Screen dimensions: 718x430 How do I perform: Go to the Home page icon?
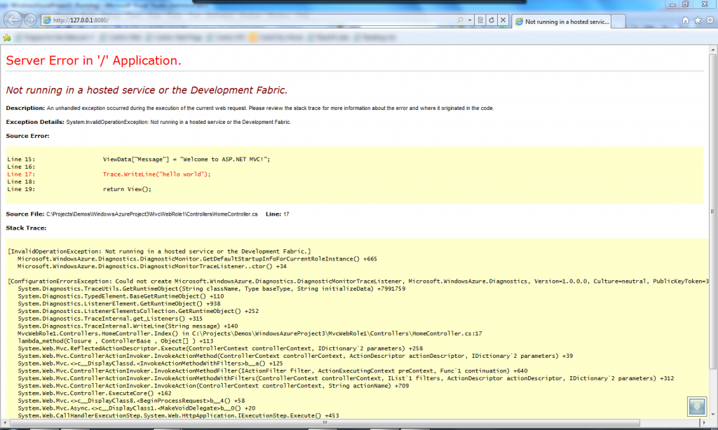pos(684,21)
